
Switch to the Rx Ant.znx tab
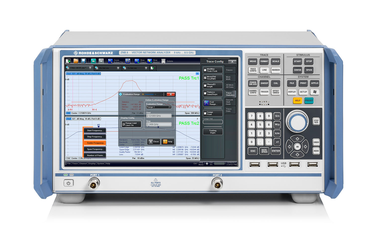pos(108,68)
